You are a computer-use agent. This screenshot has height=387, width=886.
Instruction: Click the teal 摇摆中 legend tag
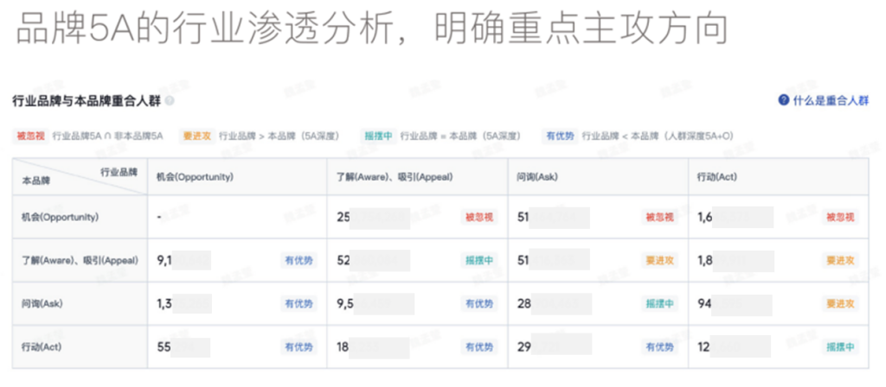pos(378,136)
